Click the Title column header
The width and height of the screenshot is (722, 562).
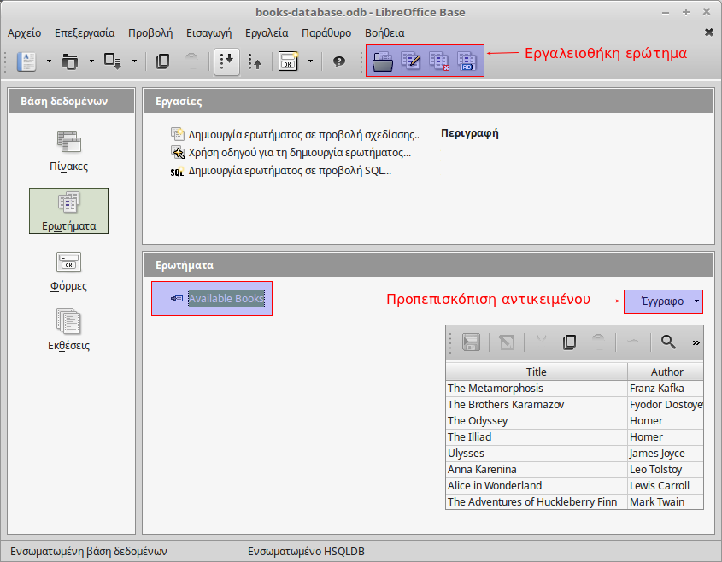tap(537, 372)
